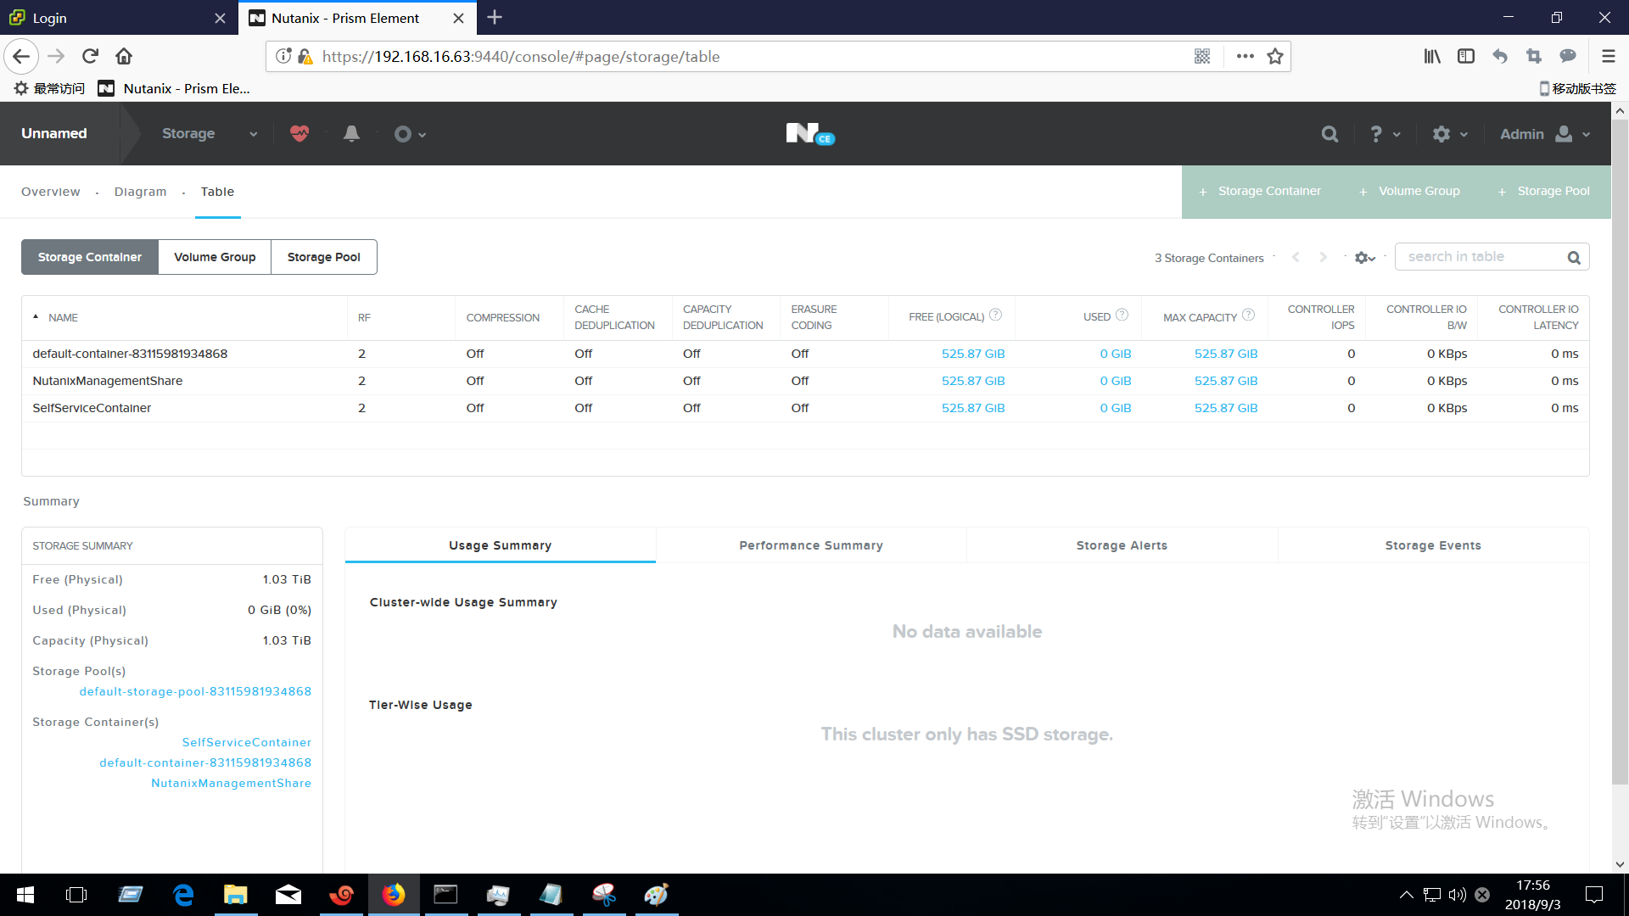Go to next table page arrow
This screenshot has width=1629, height=916.
[x=1323, y=258]
